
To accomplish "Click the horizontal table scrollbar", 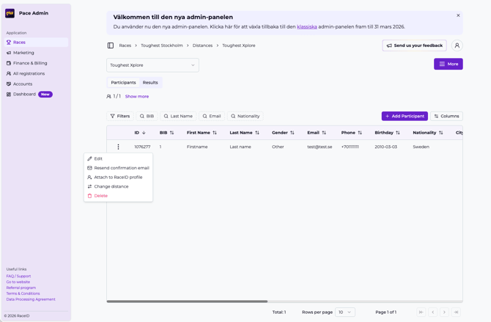I will [x=187, y=301].
